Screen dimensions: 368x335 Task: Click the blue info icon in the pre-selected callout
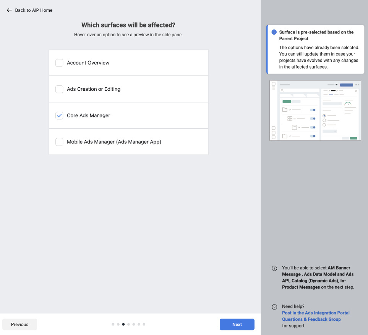click(274, 32)
